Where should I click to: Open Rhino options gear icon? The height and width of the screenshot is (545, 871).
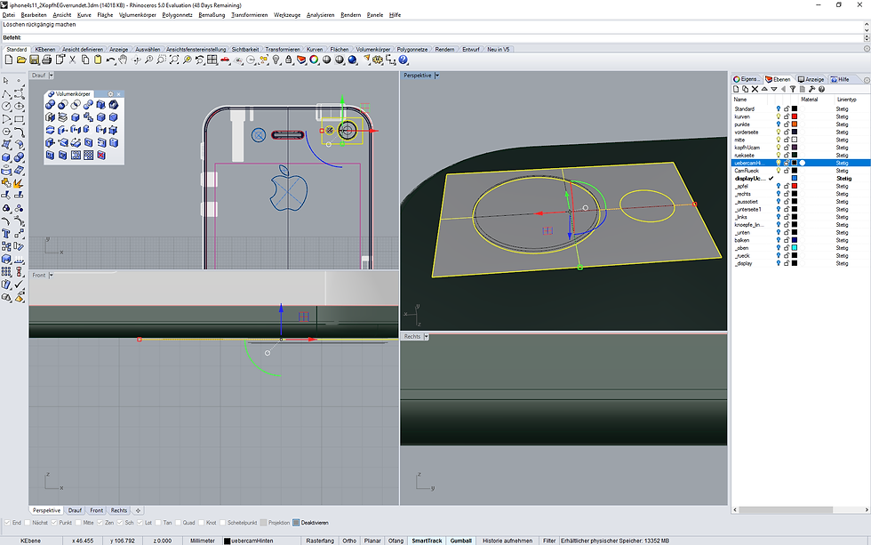(x=378, y=60)
